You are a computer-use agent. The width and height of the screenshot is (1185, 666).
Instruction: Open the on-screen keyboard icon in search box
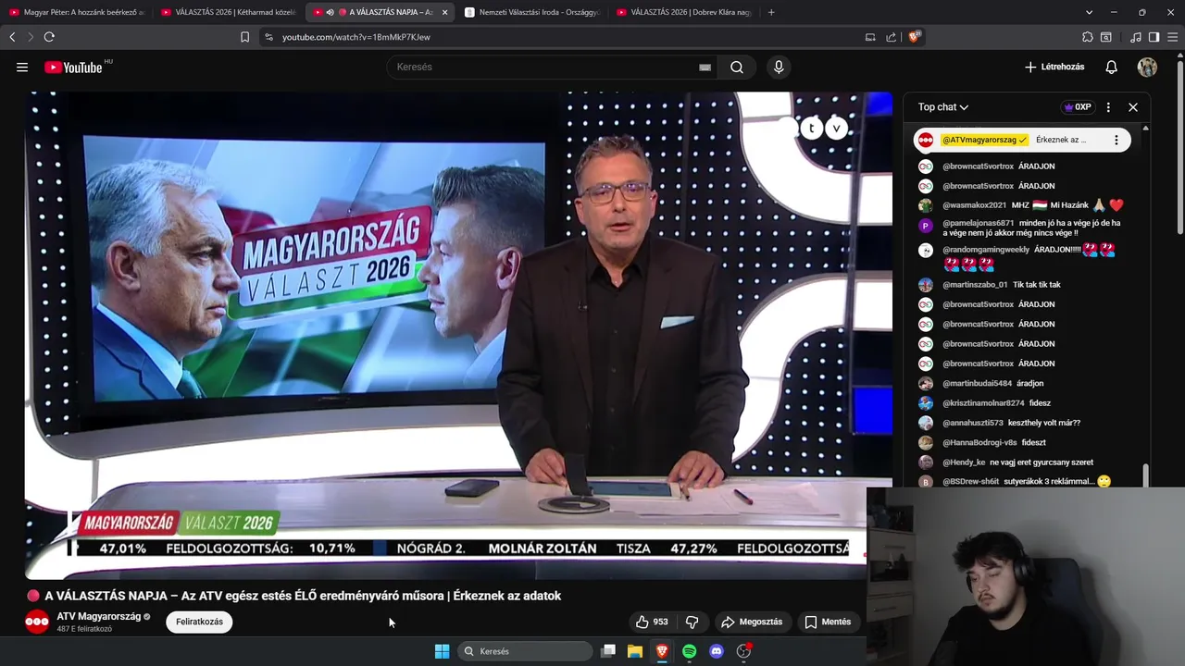705,67
